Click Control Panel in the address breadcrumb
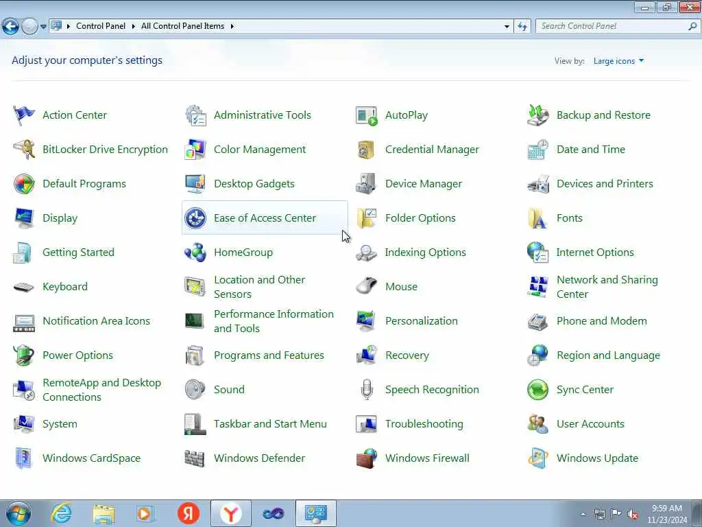Image resolution: width=702 pixels, height=527 pixels. click(101, 26)
